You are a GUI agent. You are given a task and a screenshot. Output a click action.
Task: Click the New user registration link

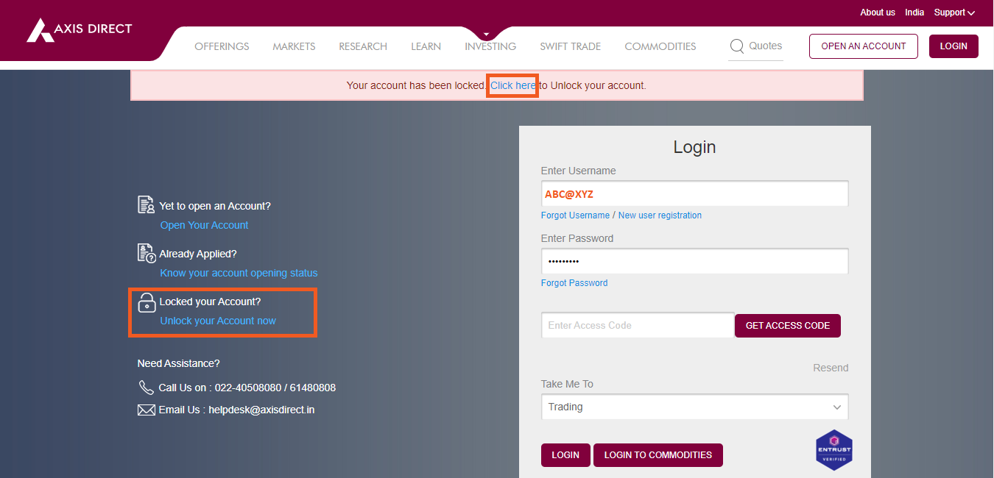pos(660,215)
